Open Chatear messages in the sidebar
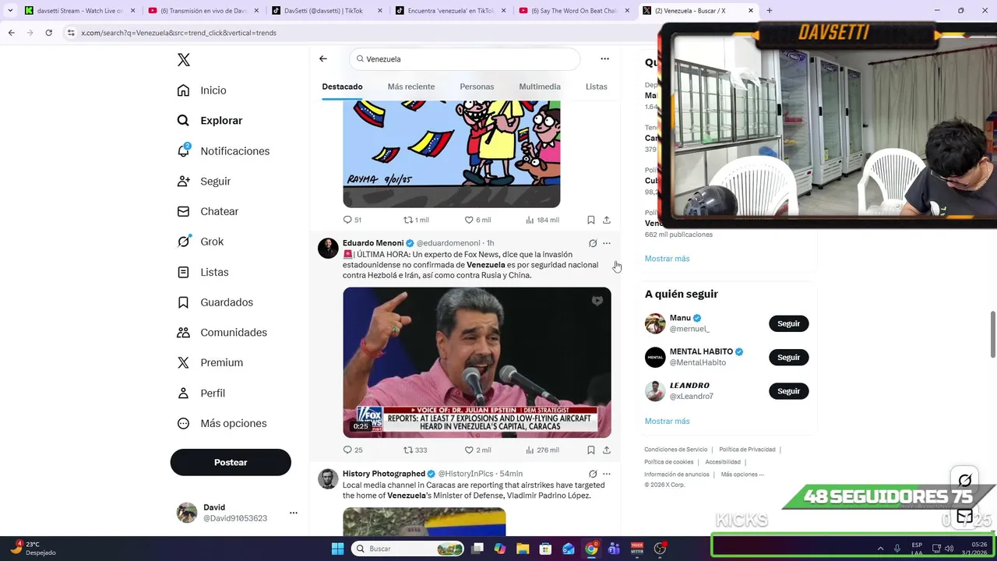 [x=207, y=211]
